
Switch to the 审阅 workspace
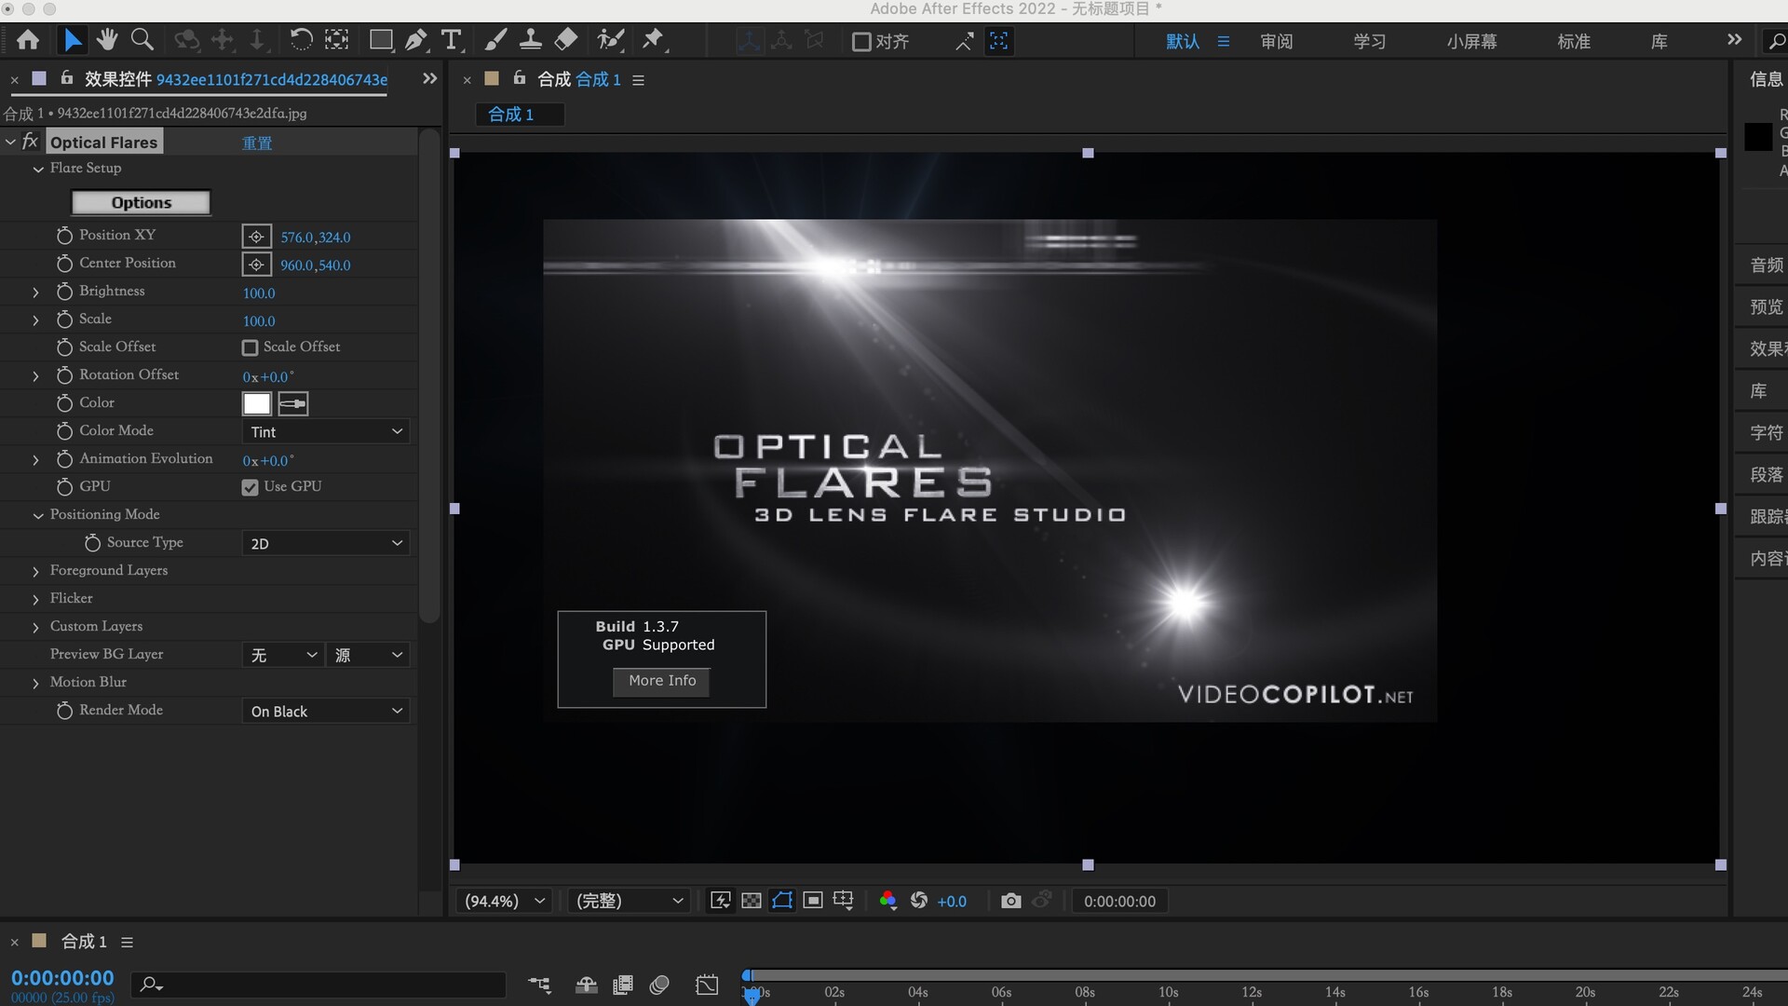[1276, 42]
